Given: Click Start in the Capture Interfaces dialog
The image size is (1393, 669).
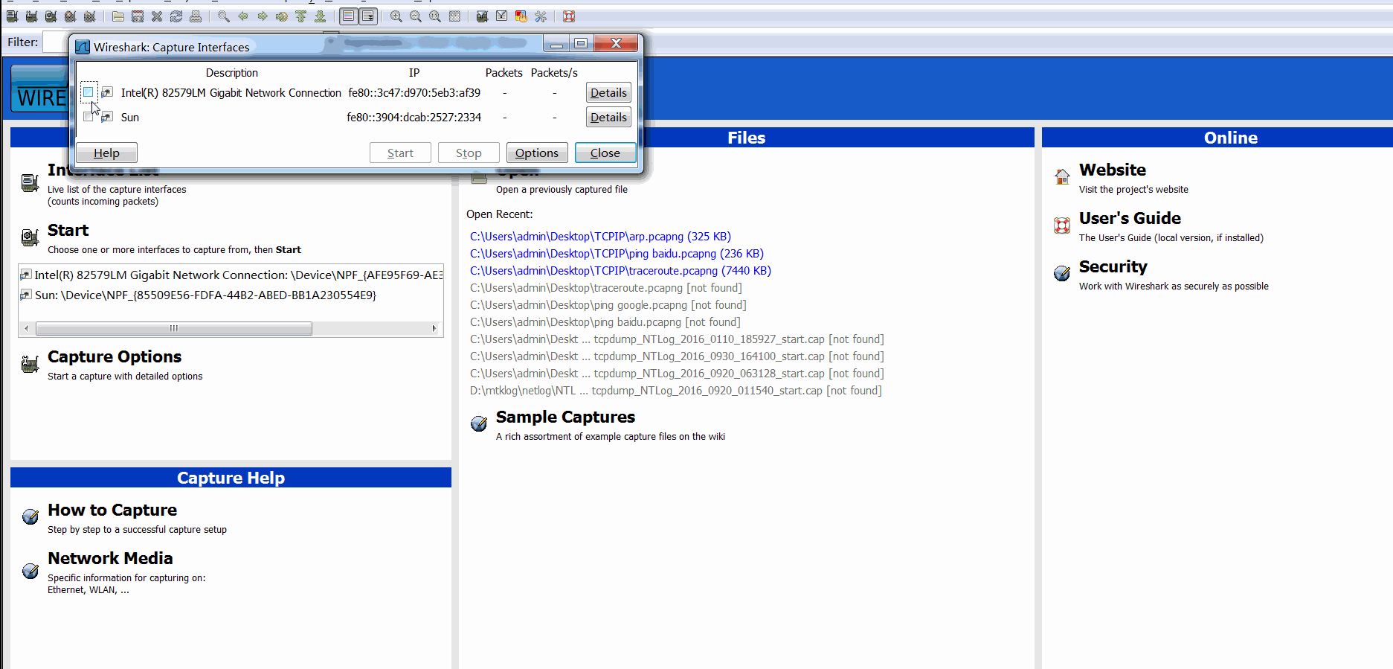Looking at the screenshot, I should point(400,153).
